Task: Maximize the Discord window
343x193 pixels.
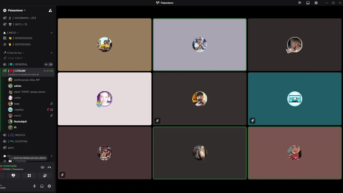Action: tap(333, 3)
